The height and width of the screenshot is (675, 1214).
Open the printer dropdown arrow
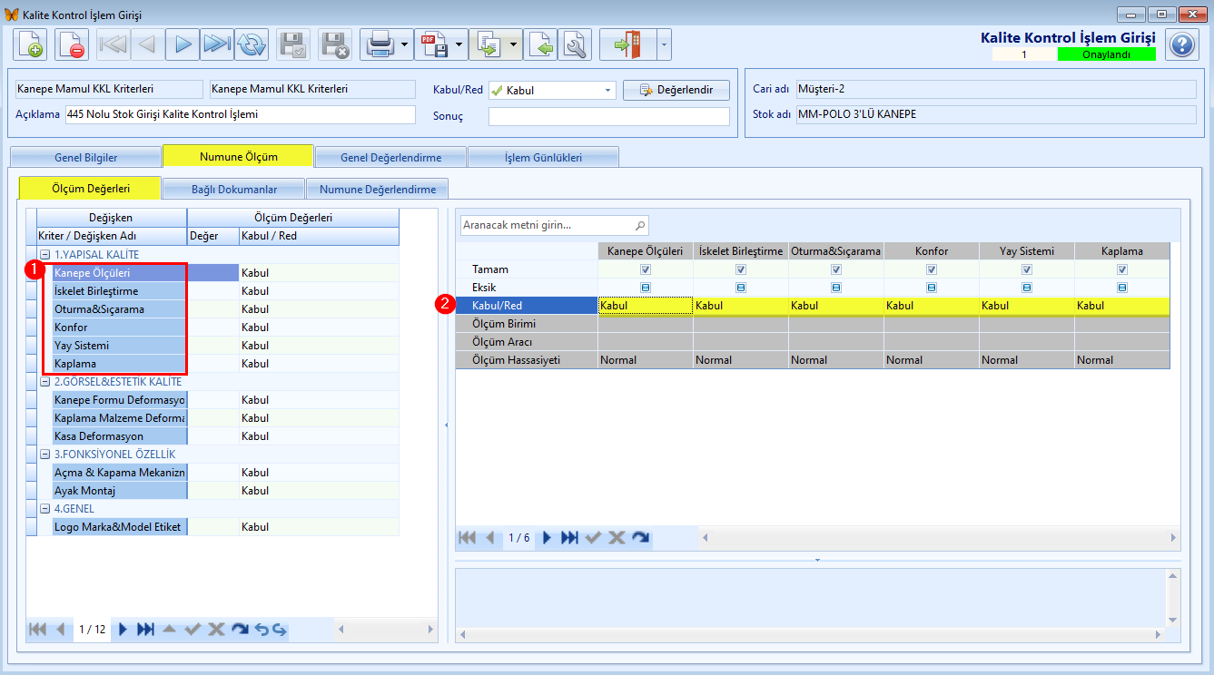[x=404, y=44]
